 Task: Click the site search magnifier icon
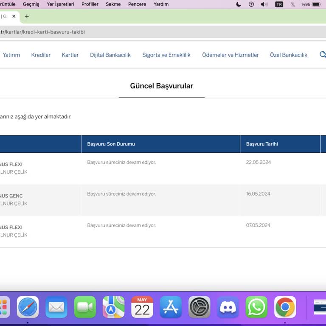[x=323, y=55]
